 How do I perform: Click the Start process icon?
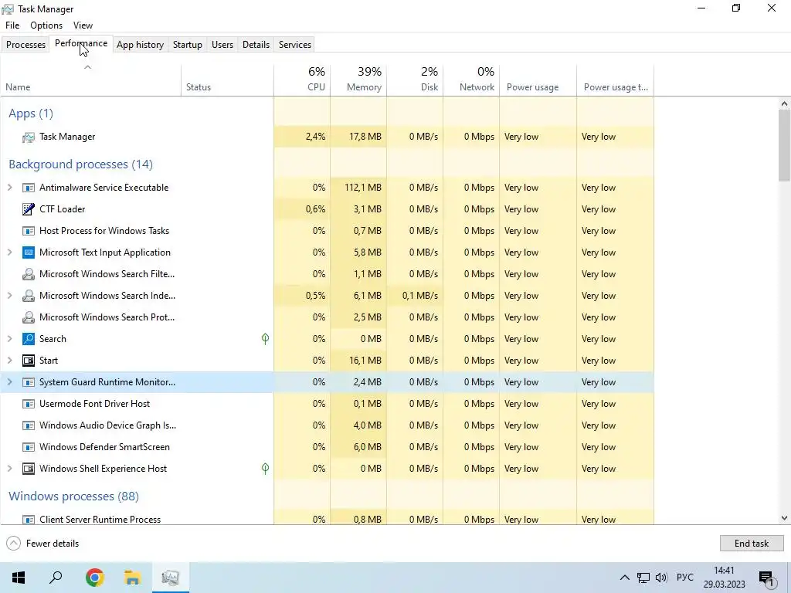point(29,361)
